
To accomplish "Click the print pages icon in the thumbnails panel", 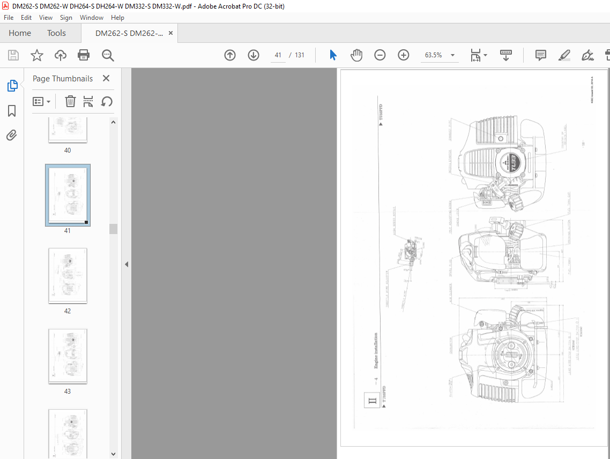I will coord(88,101).
